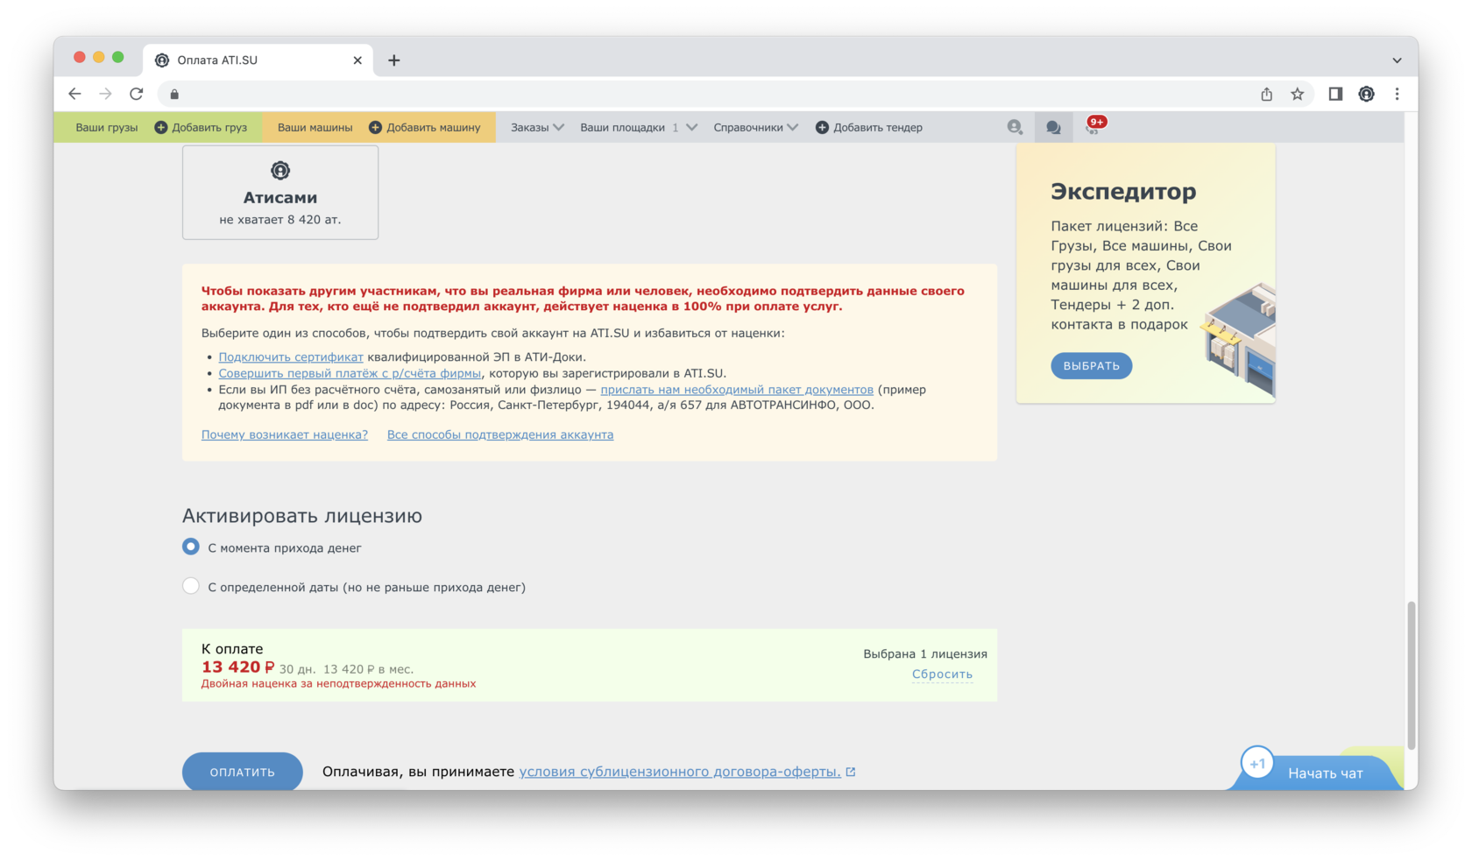Select С момента прихода денег radio
The width and height of the screenshot is (1472, 861).
[191, 547]
